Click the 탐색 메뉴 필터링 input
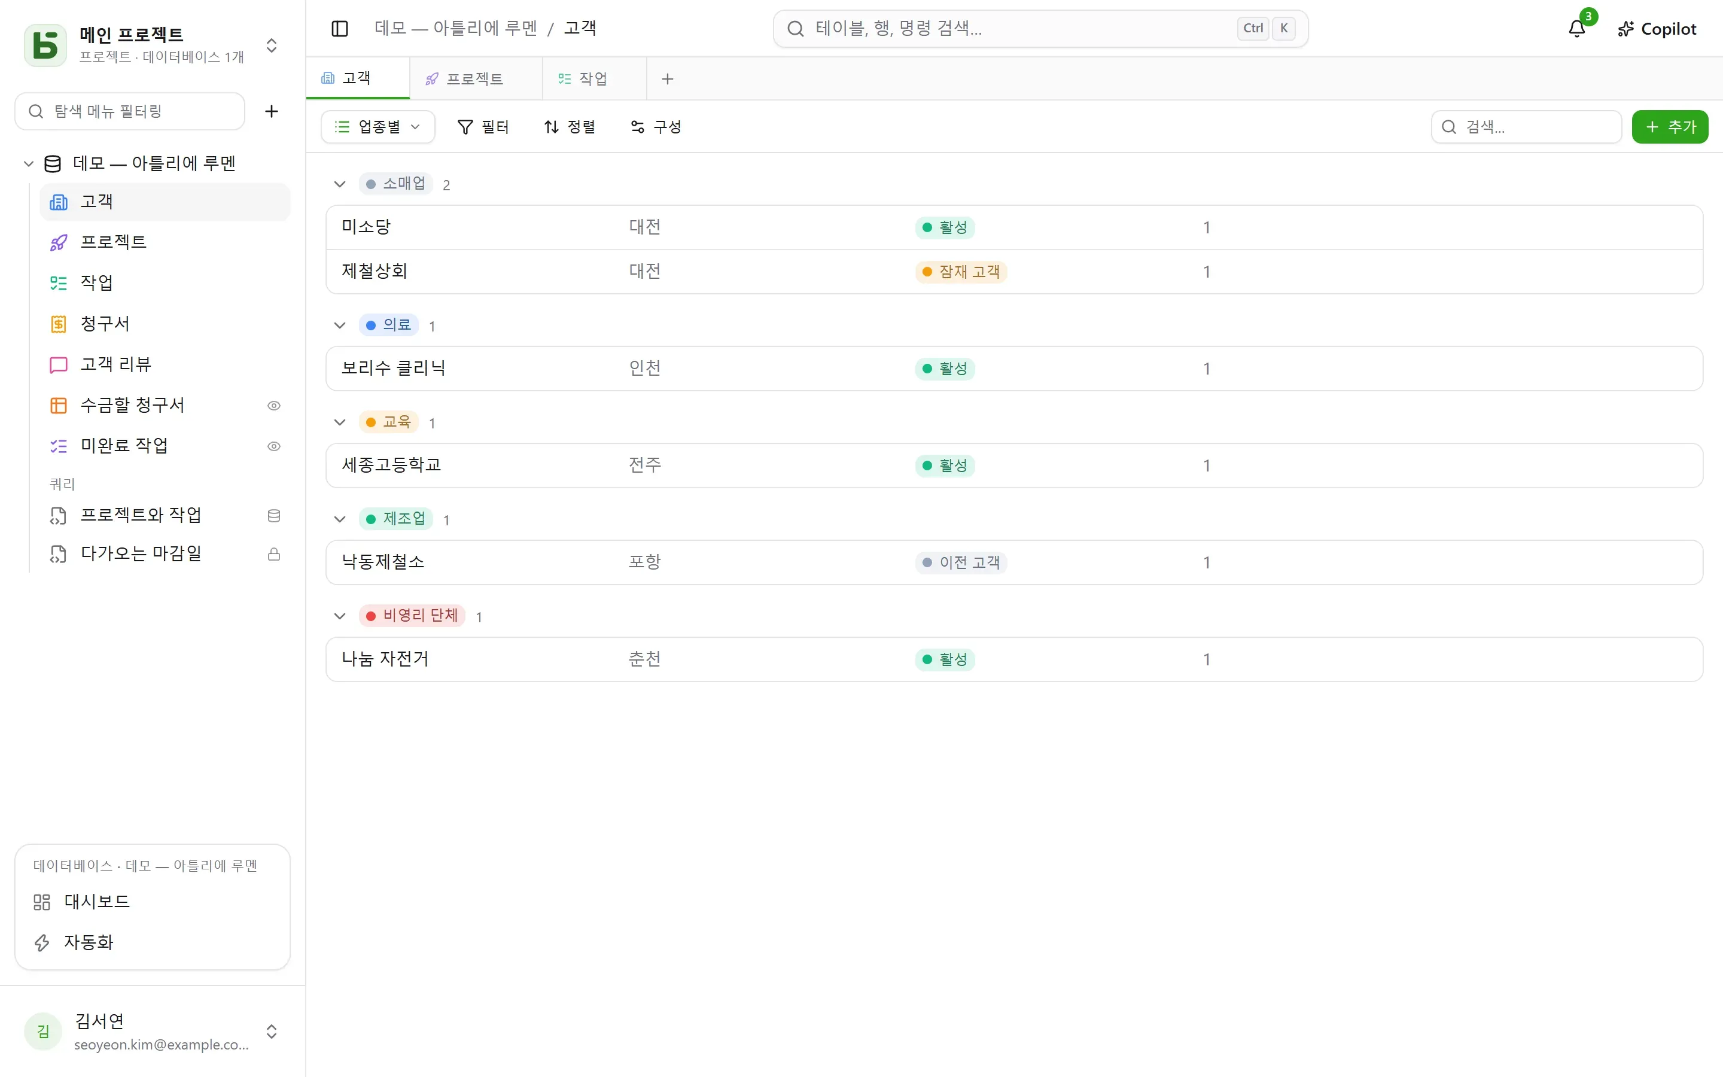Screen dimensions: 1723x1077 tap(130, 111)
